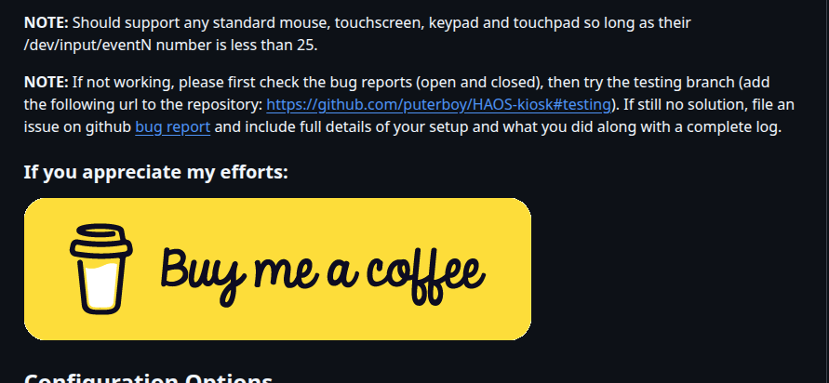Click the coffee cup lid graphic
Screen dimensions: 829x383
pos(101,241)
